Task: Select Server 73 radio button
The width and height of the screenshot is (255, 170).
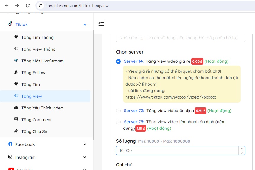Action: pyautogui.click(x=118, y=122)
